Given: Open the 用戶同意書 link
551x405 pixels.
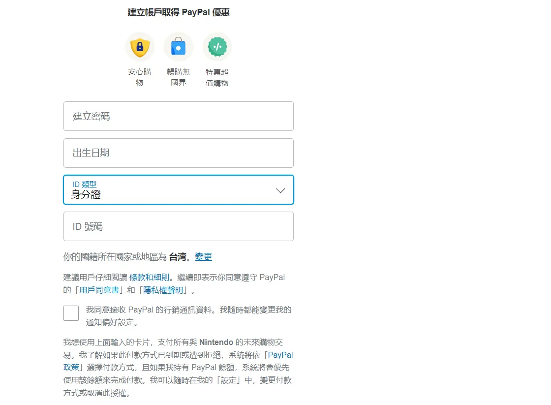Looking at the screenshot, I should tap(99, 290).
